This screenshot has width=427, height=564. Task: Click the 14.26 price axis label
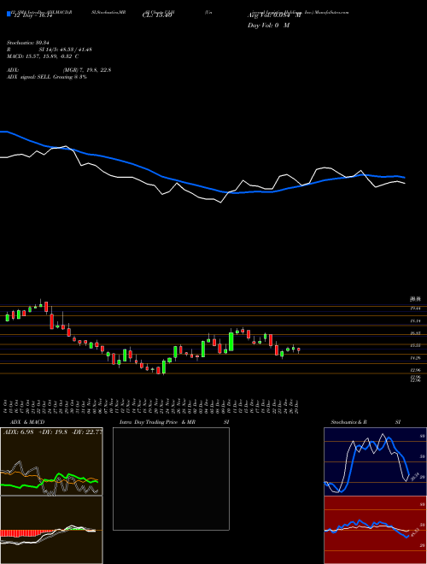pos(415,358)
